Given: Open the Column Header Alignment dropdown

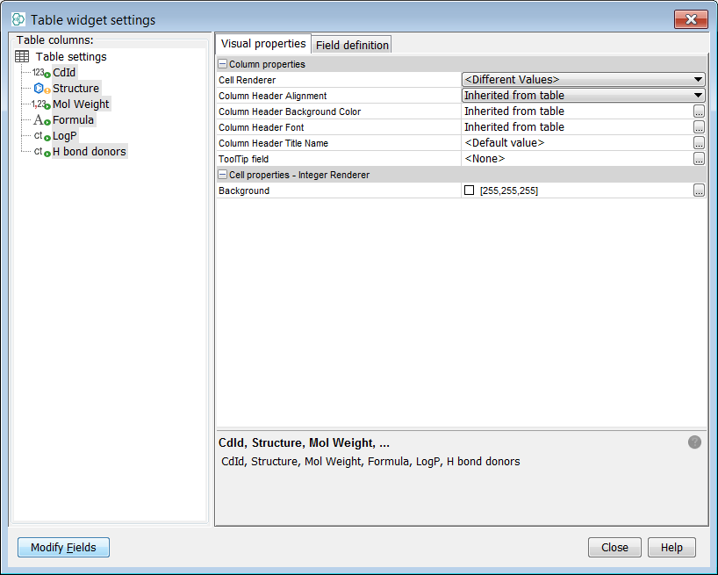Looking at the screenshot, I should [698, 96].
